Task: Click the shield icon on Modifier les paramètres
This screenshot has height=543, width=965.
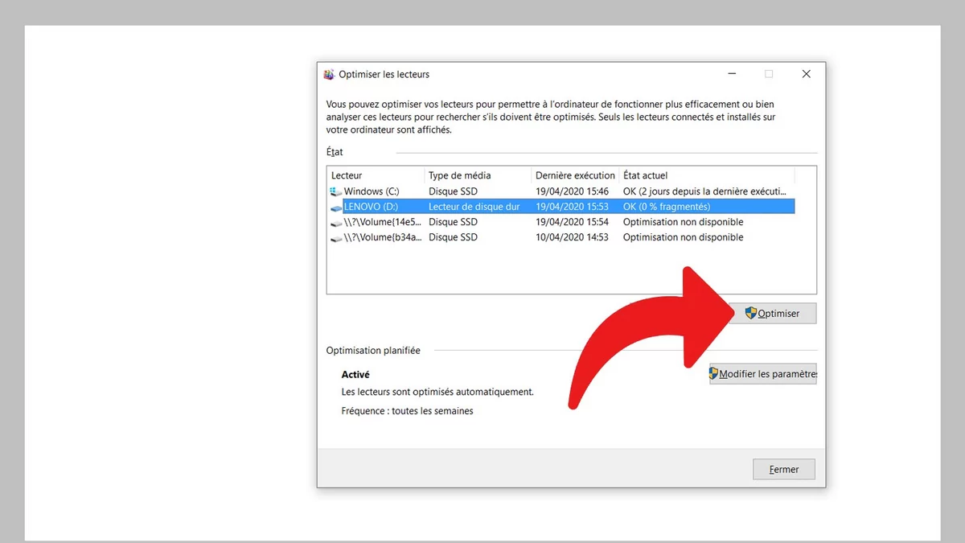Action: click(714, 373)
